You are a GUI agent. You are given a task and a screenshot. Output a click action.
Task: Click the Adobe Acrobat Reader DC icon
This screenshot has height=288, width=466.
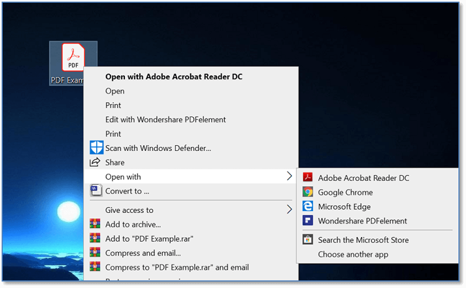click(308, 177)
